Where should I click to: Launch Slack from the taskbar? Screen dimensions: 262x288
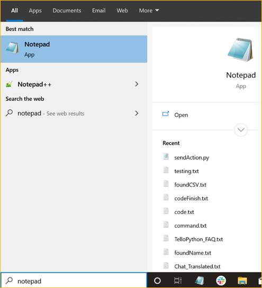pos(221,281)
